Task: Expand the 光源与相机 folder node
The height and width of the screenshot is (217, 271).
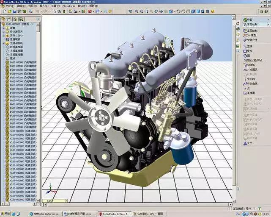Action: point(3,43)
